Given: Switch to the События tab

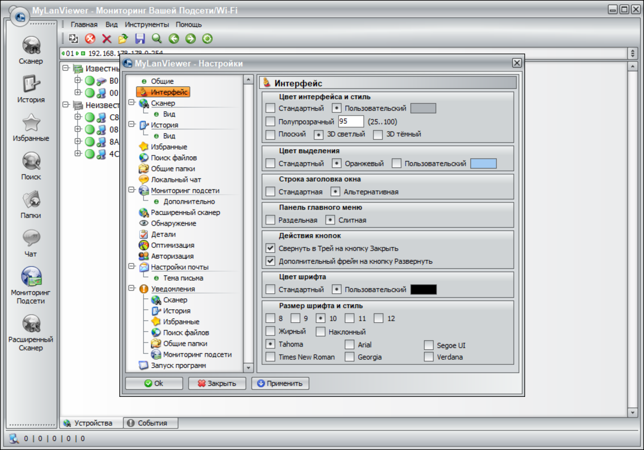Looking at the screenshot, I should coord(151,423).
